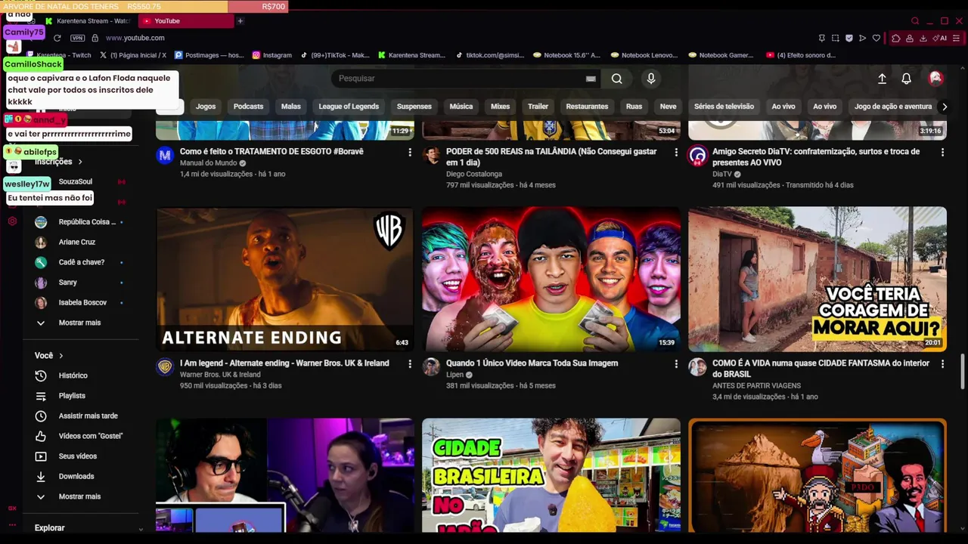Select the League of Legends filter chip
Screen dimensions: 968x544
pos(349,107)
